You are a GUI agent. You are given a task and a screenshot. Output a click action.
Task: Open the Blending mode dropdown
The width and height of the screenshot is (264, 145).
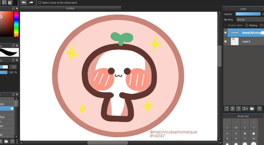[x=250, y=20]
